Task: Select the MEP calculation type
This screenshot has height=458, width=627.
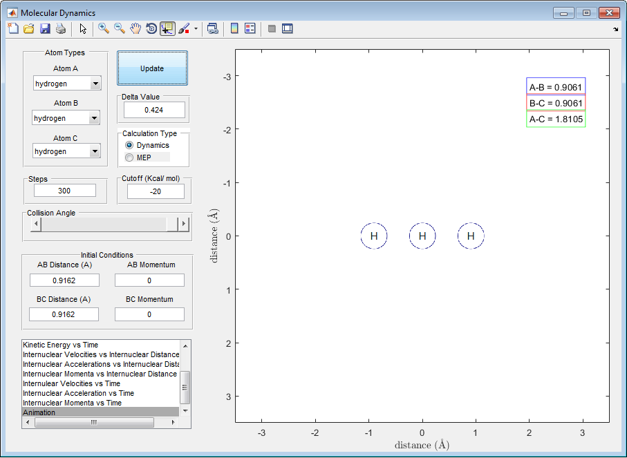Action: 129,158
